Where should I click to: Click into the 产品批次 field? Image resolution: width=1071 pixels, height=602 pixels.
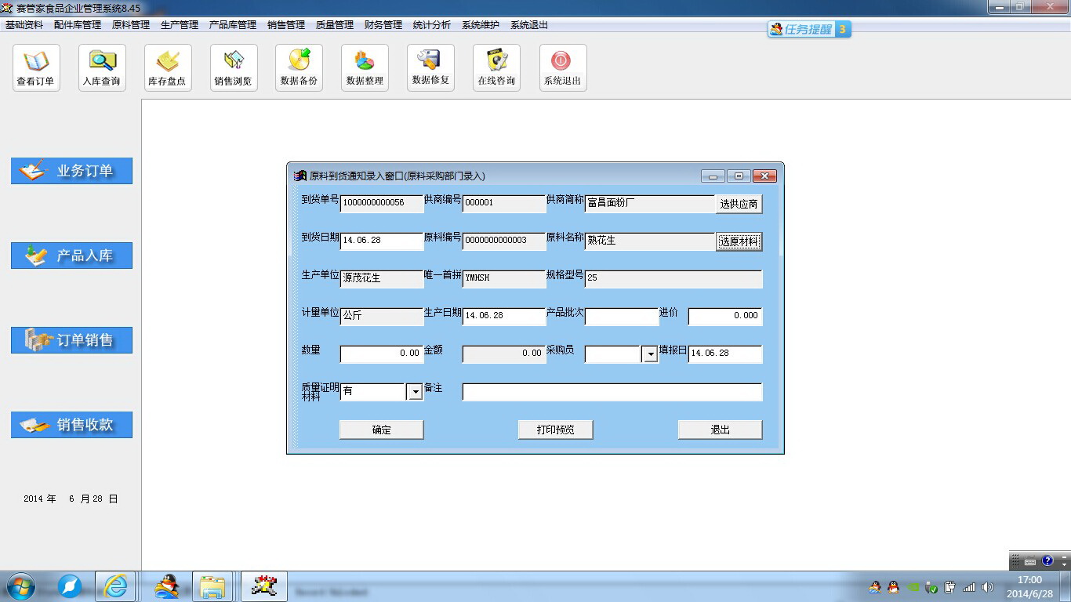pos(622,316)
